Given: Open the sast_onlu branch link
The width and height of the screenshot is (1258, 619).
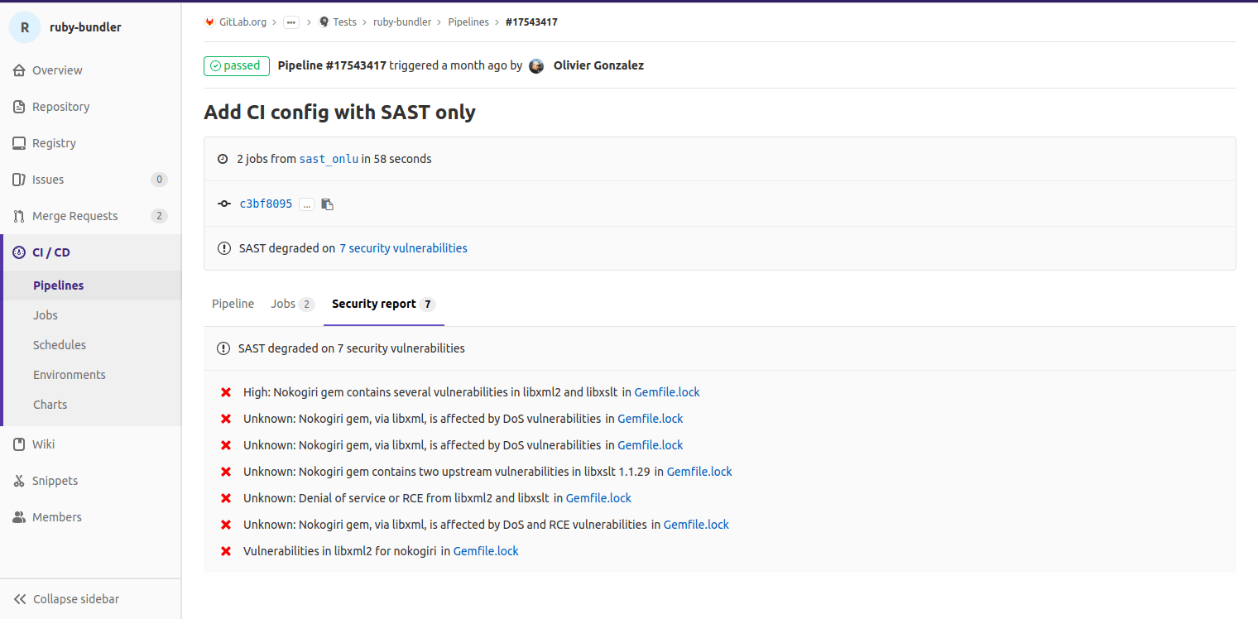Looking at the screenshot, I should coord(329,158).
